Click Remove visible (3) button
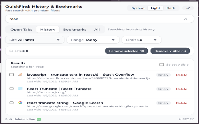 click(x=170, y=51)
